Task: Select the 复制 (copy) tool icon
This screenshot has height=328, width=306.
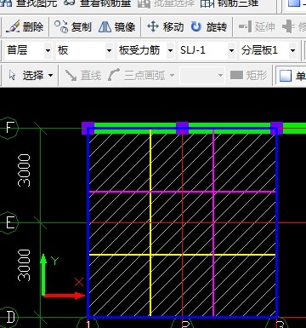Action: click(61, 27)
